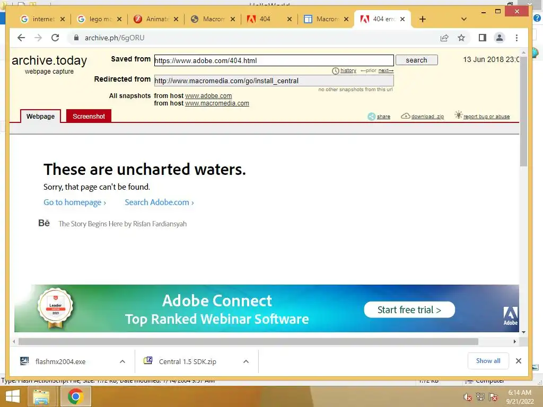Click the download cloud icon
This screenshot has width=543, height=407.
coord(406,116)
